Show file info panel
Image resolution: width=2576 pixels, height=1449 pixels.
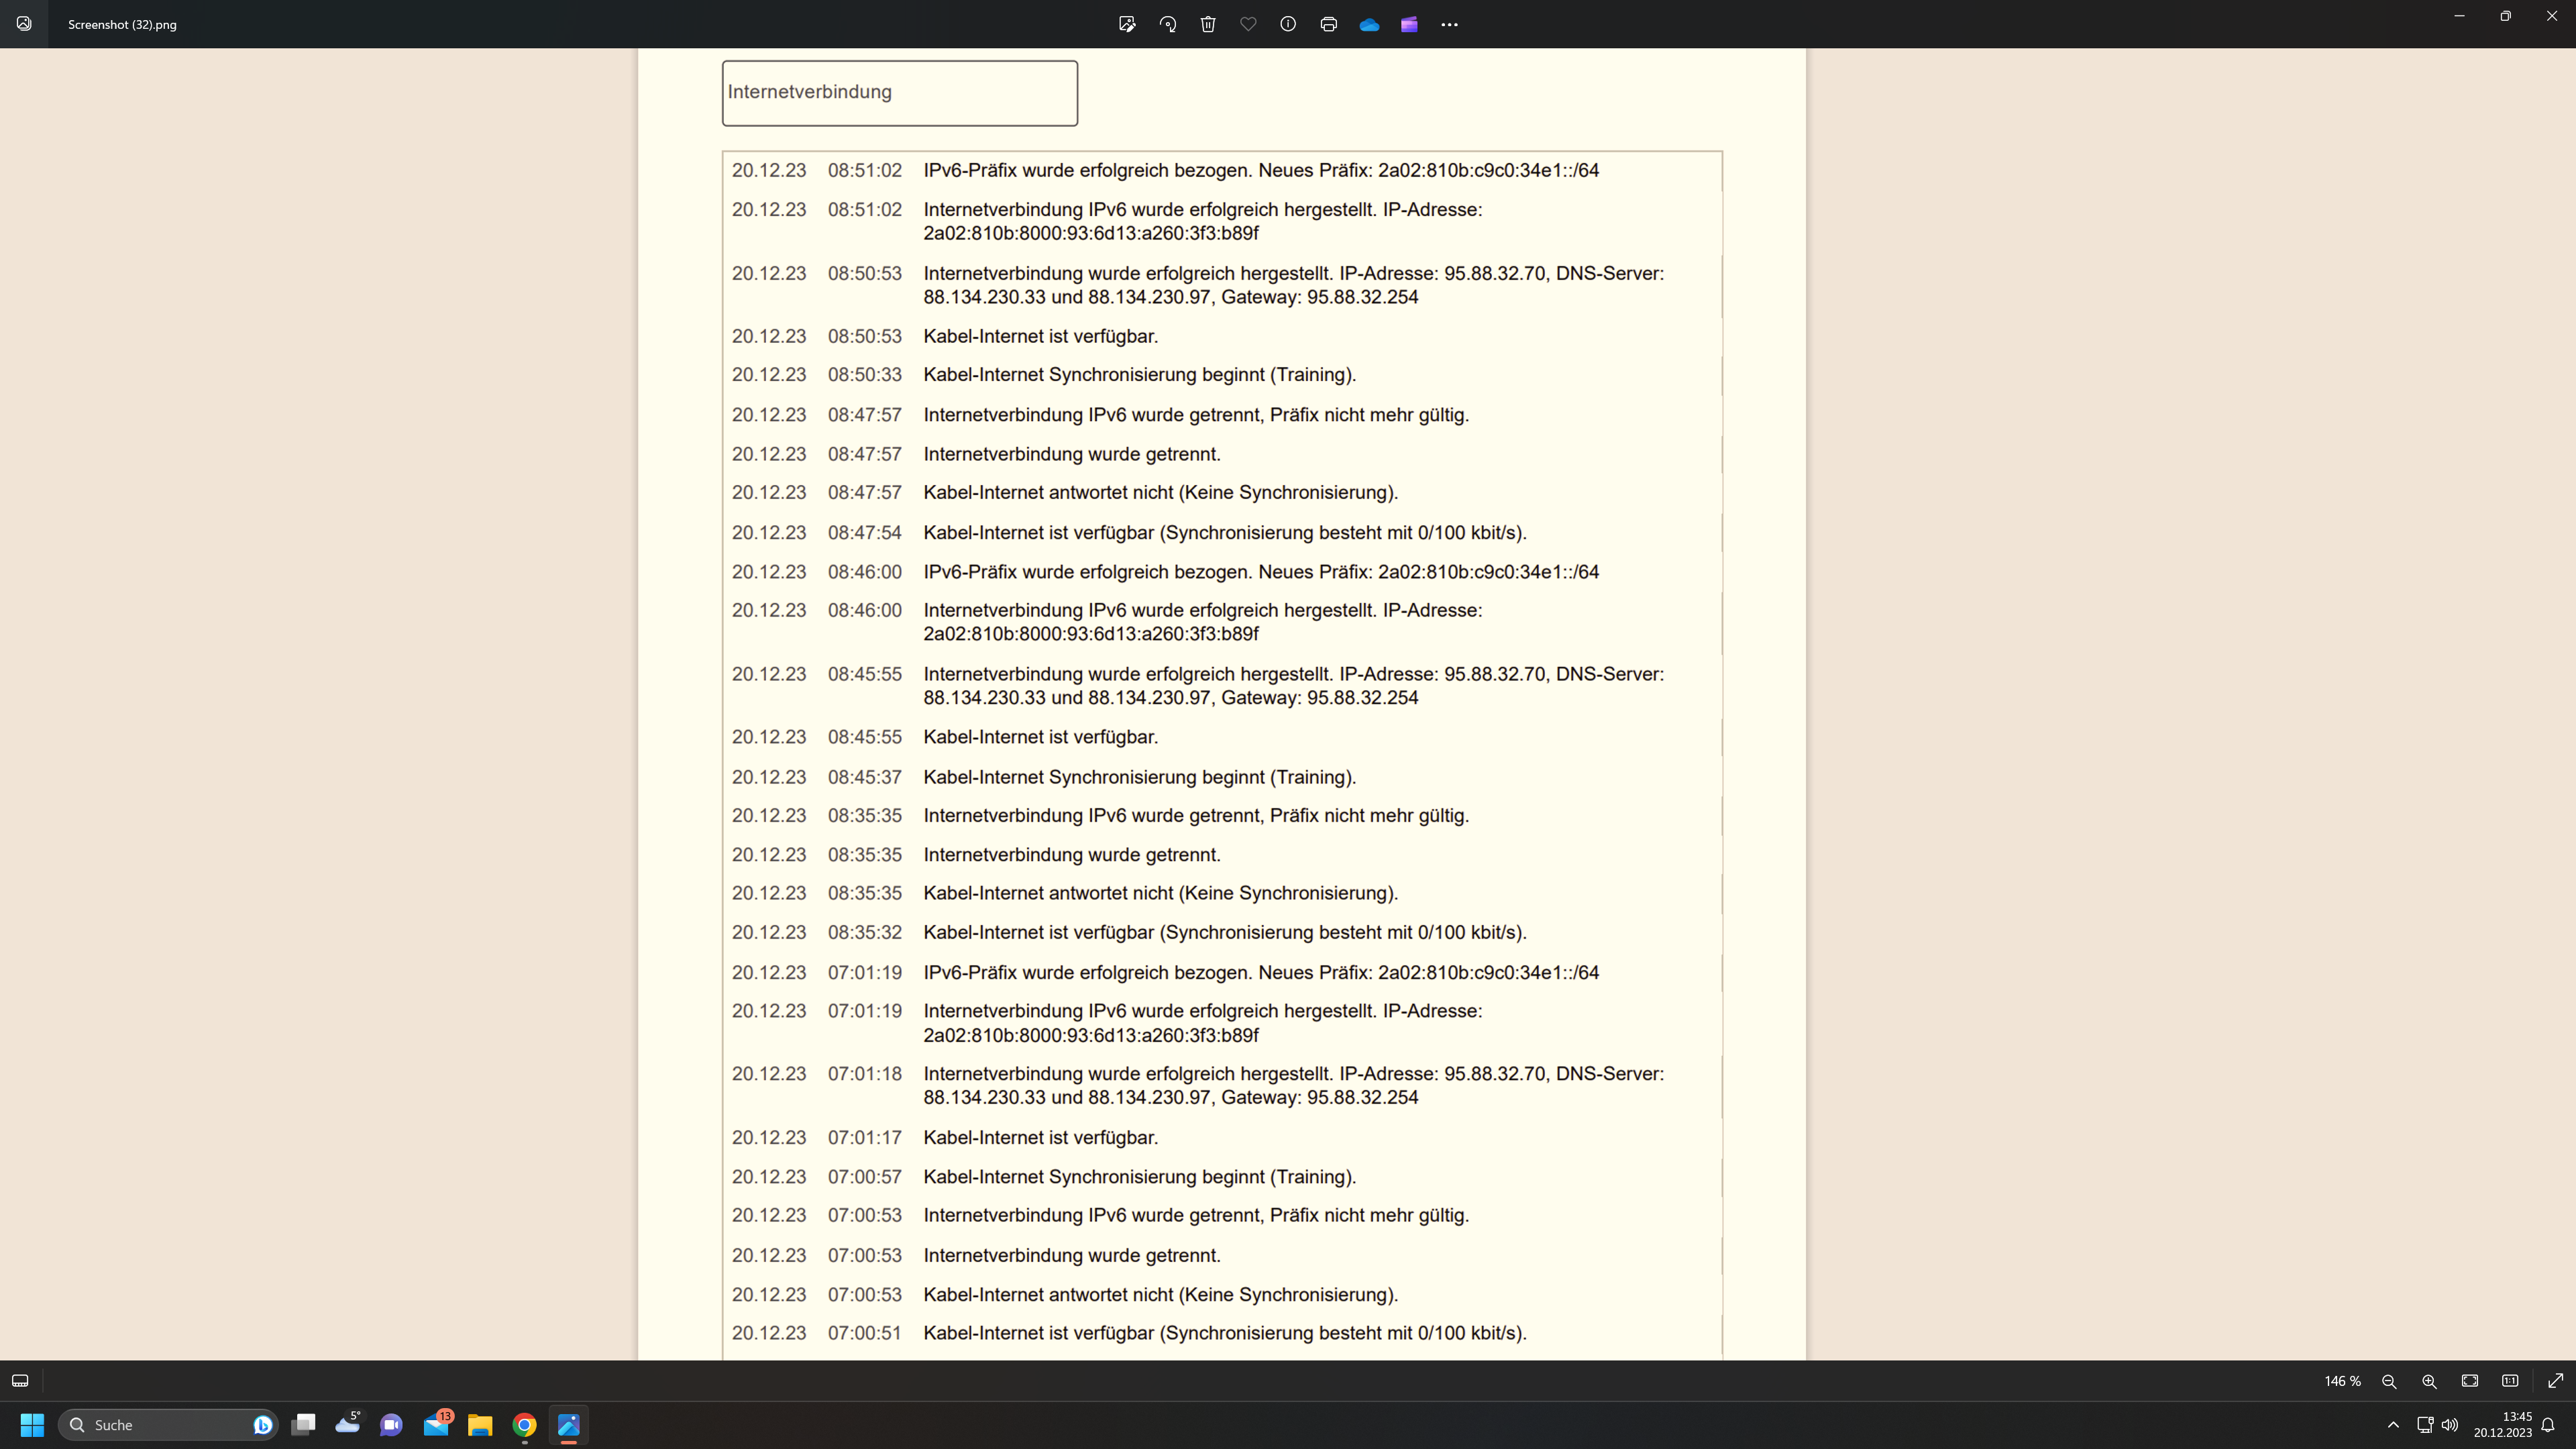[x=1288, y=24]
